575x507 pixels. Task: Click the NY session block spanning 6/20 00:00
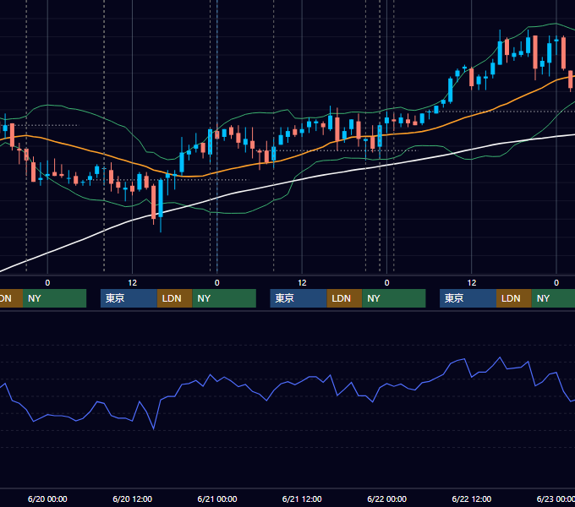click(x=54, y=298)
